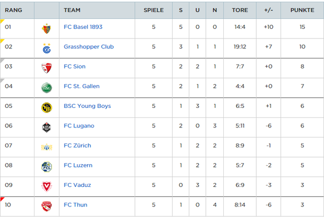Follow the FC Sion link
This screenshot has height=217, width=324.
[x=75, y=66]
